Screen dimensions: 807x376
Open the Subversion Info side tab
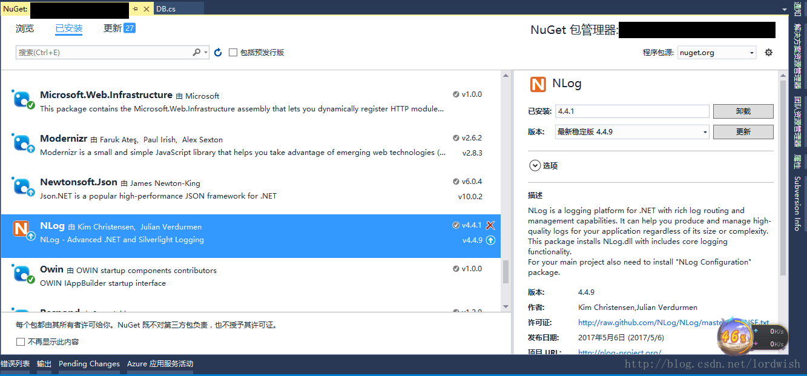[798, 203]
